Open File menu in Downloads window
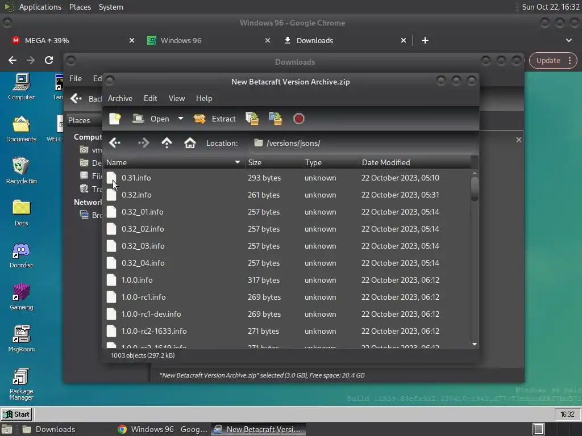The image size is (582, 436). pos(76,78)
